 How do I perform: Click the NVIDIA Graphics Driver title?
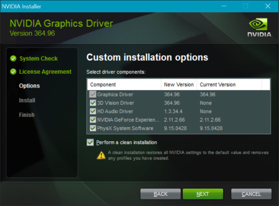(x=61, y=23)
